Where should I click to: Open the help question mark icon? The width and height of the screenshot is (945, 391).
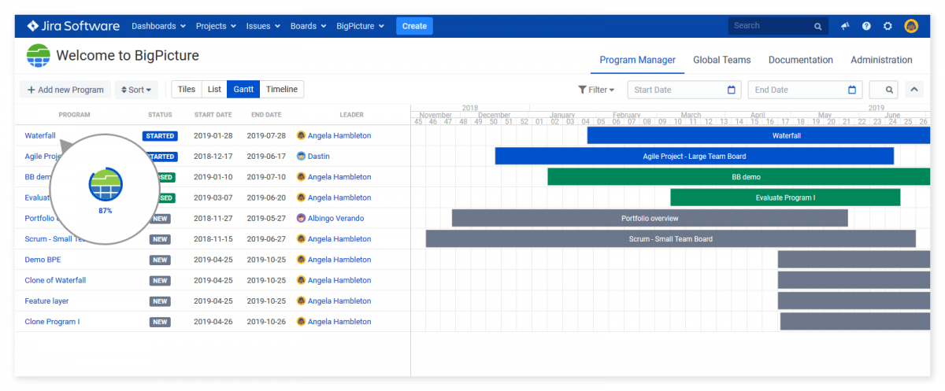866,26
